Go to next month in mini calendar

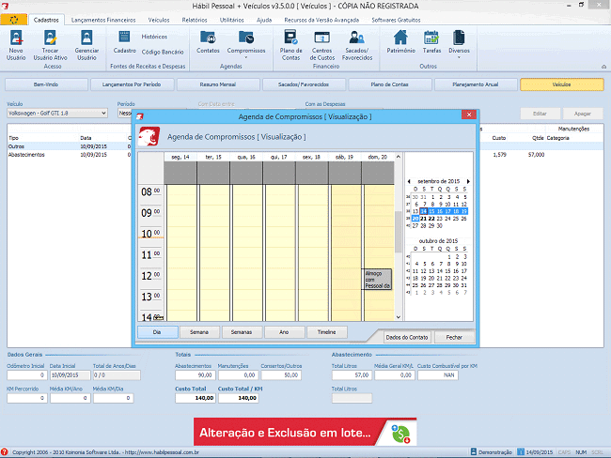(468, 181)
